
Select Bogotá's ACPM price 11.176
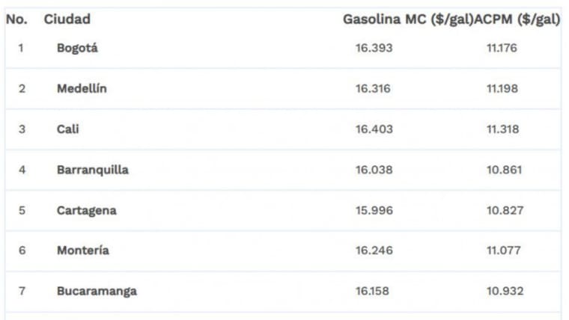coord(502,48)
